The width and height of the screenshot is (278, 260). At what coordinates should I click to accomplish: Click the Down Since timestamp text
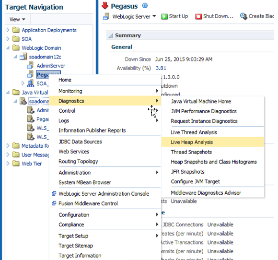point(184,59)
